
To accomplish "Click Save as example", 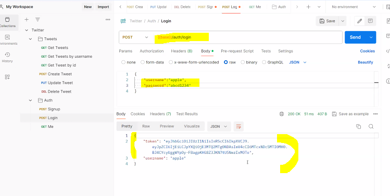I will tap(350, 114).
